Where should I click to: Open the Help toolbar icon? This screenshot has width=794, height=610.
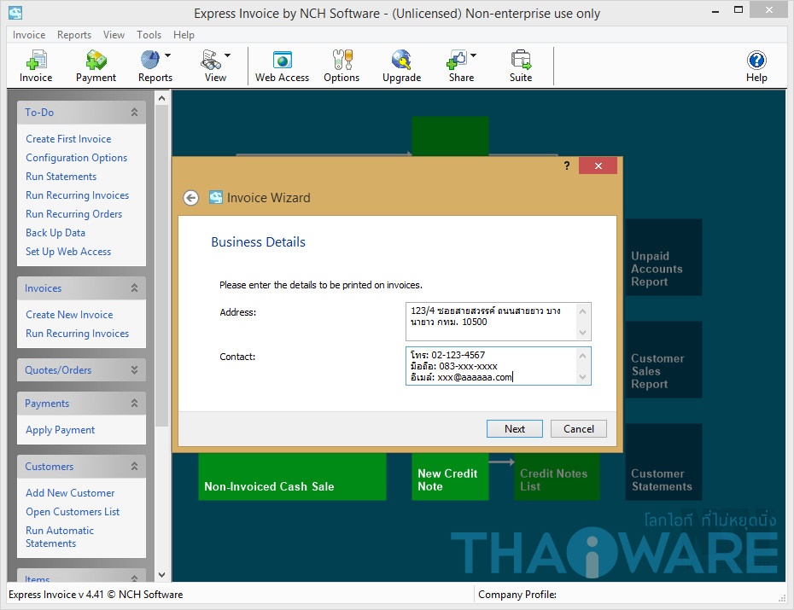(x=756, y=67)
